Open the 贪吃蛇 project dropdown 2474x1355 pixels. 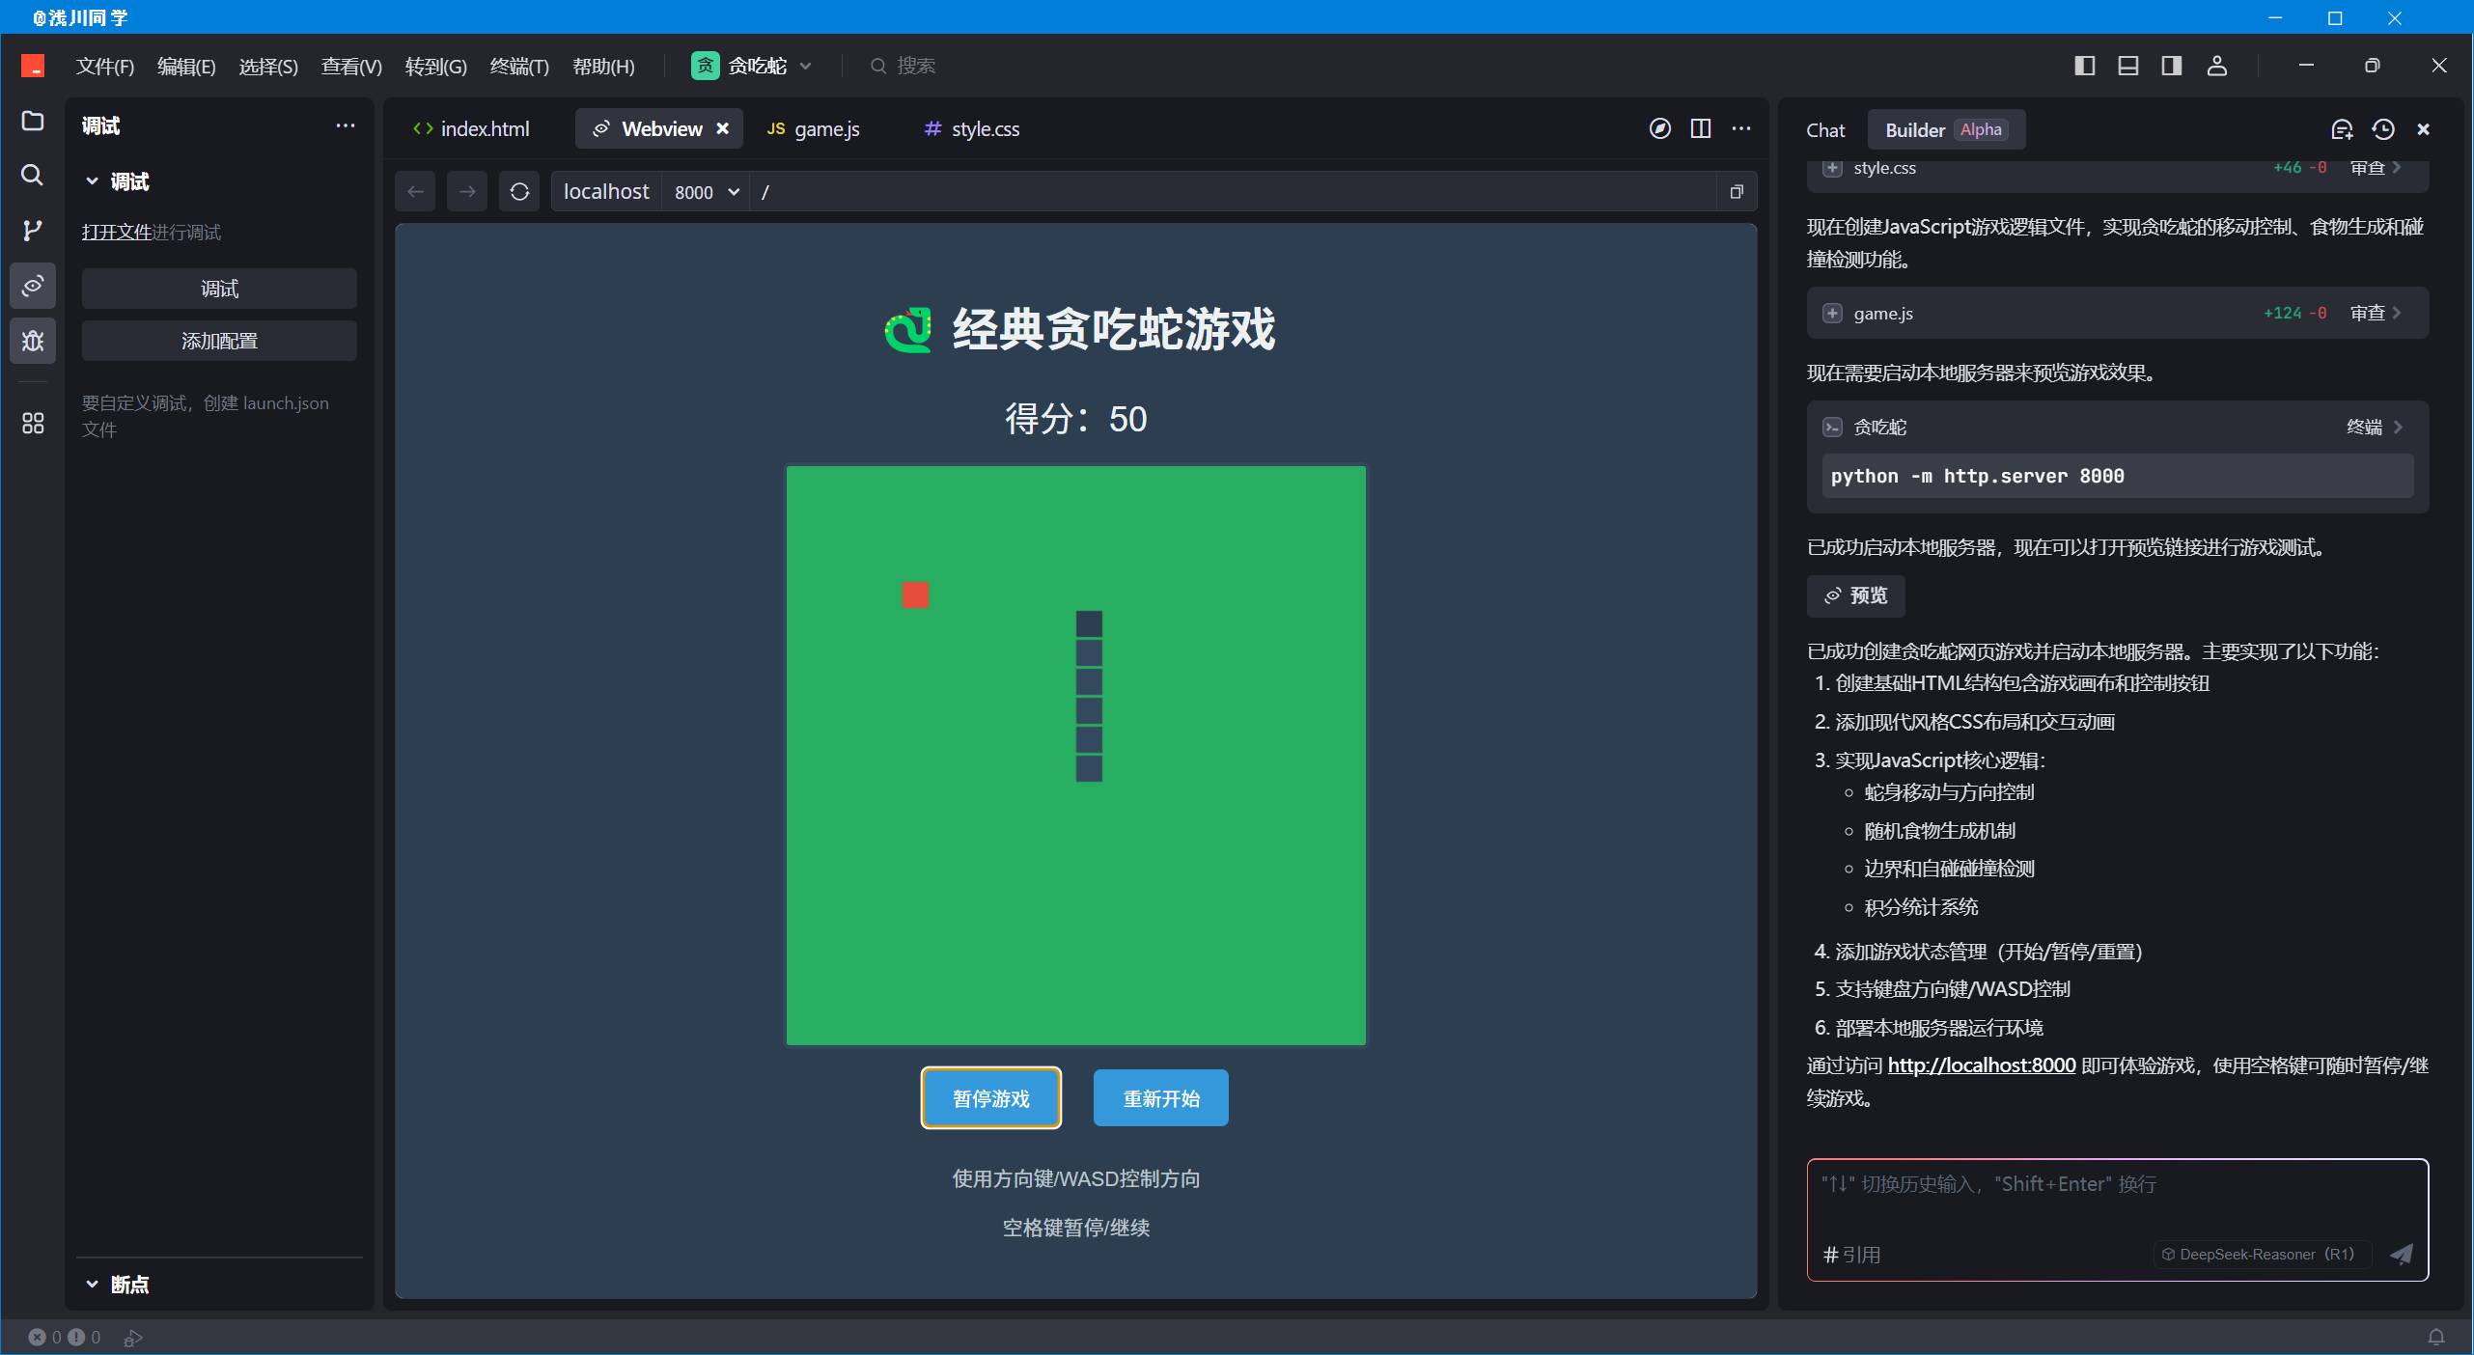(753, 66)
